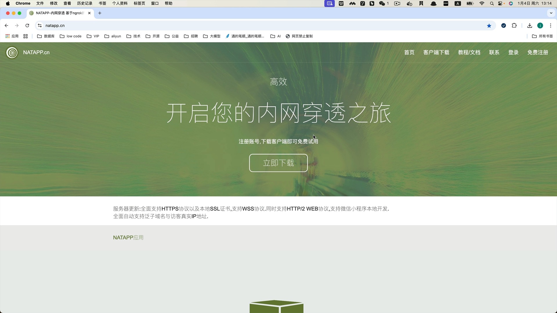This screenshot has width=557, height=313.
Task: Open the aliyun bookmark folder
Action: pyautogui.click(x=113, y=36)
